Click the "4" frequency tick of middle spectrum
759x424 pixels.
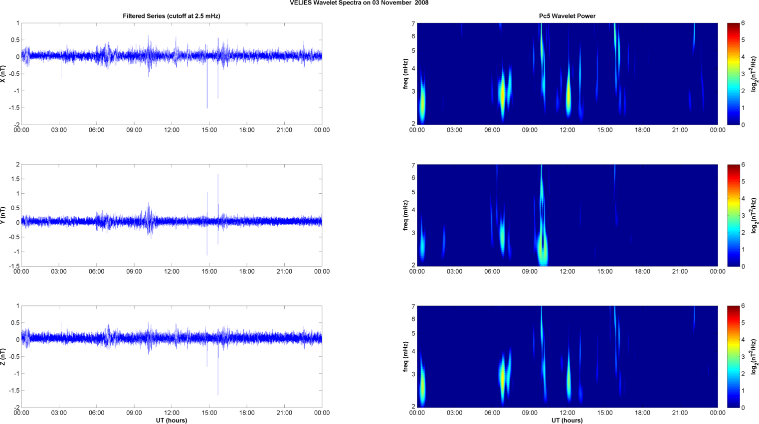pyautogui.click(x=413, y=210)
